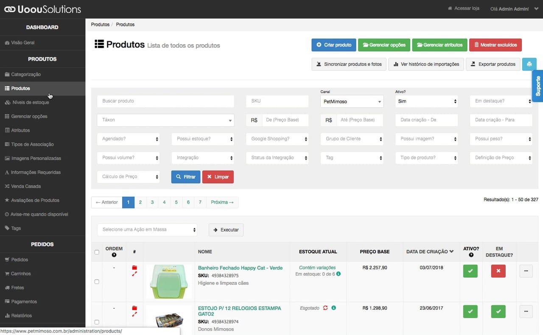Toggle Em Destaque red X for Banheiro Fechado
Viewport: 543px width, 335px height.
coord(498,271)
